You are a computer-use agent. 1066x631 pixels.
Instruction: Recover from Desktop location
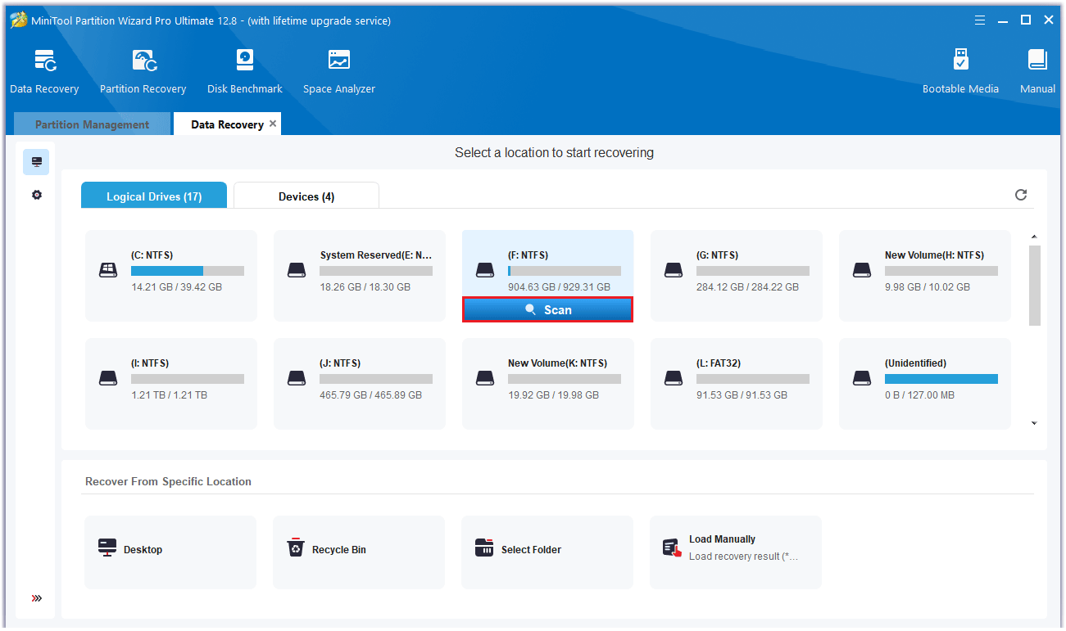[170, 552]
